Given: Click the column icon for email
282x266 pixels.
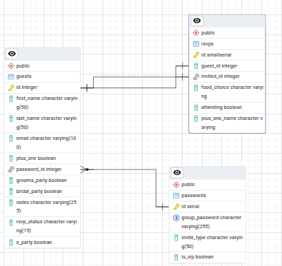Looking at the screenshot, I should (11, 139).
